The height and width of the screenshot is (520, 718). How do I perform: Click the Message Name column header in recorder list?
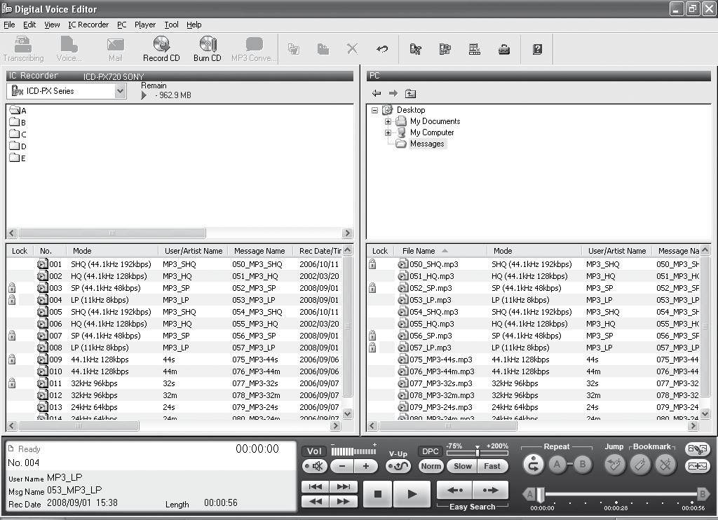click(x=259, y=251)
